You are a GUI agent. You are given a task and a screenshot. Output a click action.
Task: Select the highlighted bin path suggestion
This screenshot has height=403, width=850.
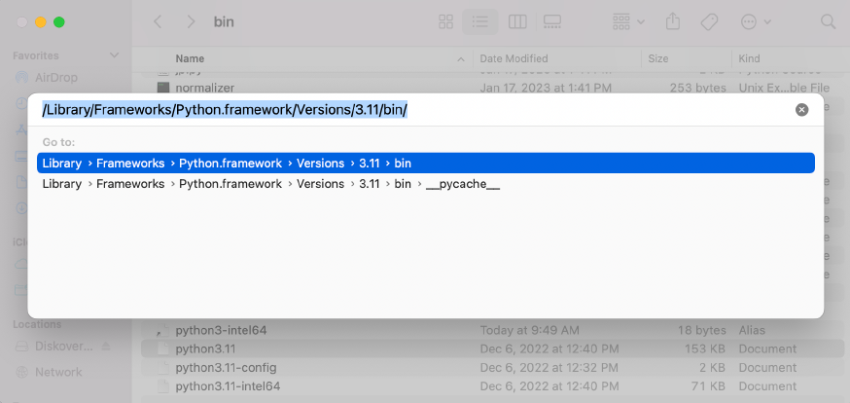pos(425,163)
